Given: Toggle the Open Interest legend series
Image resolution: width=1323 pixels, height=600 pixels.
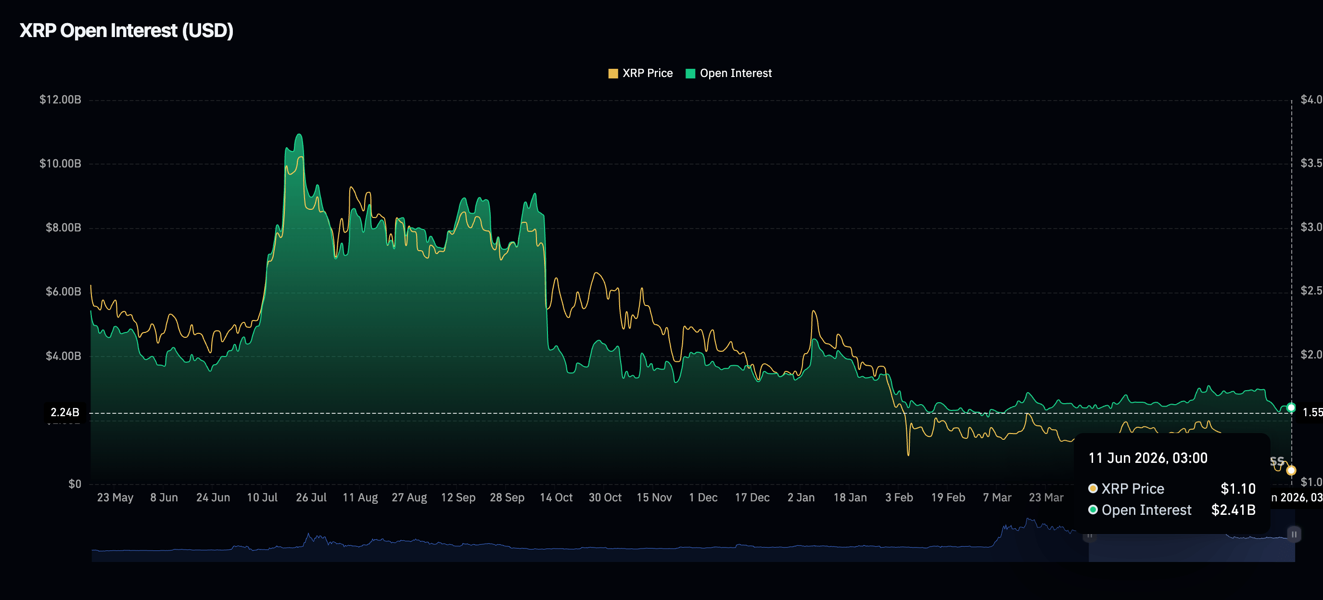Looking at the screenshot, I should pyautogui.click(x=728, y=74).
